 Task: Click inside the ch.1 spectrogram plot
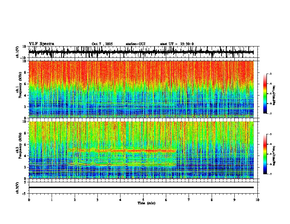pyautogui.click(x=141, y=89)
